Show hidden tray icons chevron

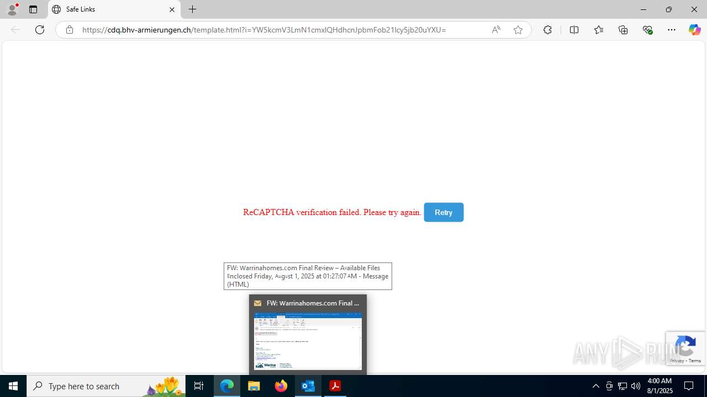[595, 386]
